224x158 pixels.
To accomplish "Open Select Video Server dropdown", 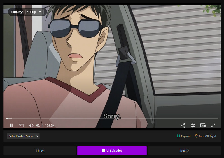I will [23, 136].
